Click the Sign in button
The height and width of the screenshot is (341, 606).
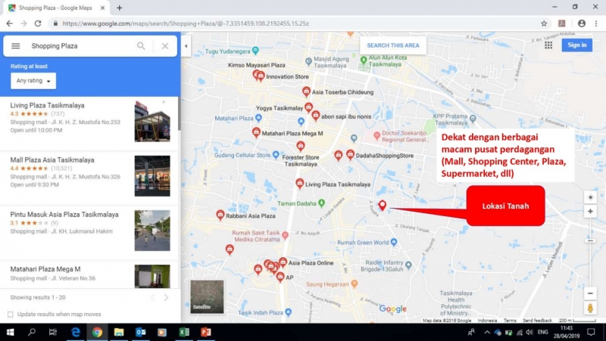click(x=577, y=45)
